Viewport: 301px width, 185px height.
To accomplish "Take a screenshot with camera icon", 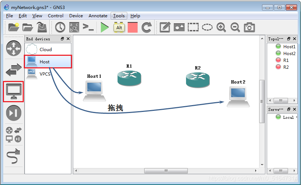I will (x=249, y=27).
